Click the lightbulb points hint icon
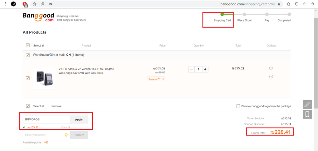318x151 pixels. click(66, 135)
